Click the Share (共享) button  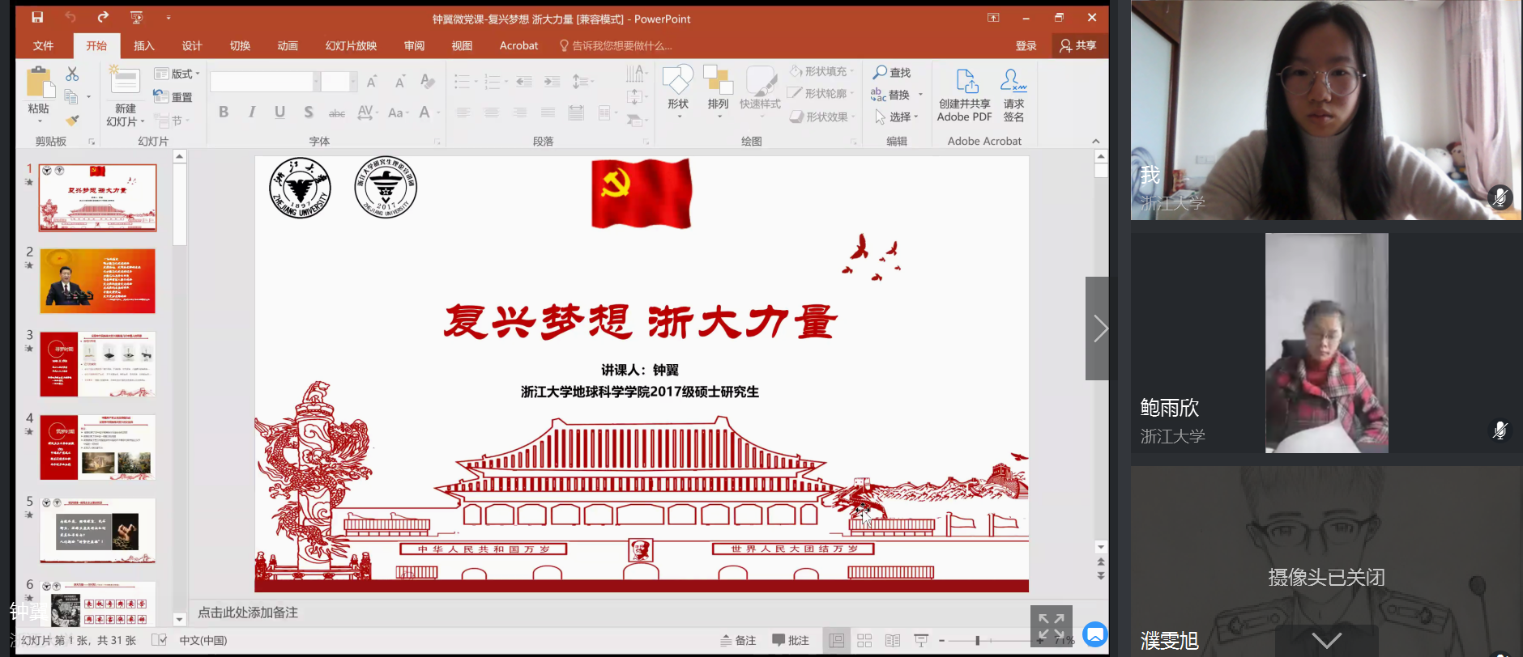(x=1077, y=46)
